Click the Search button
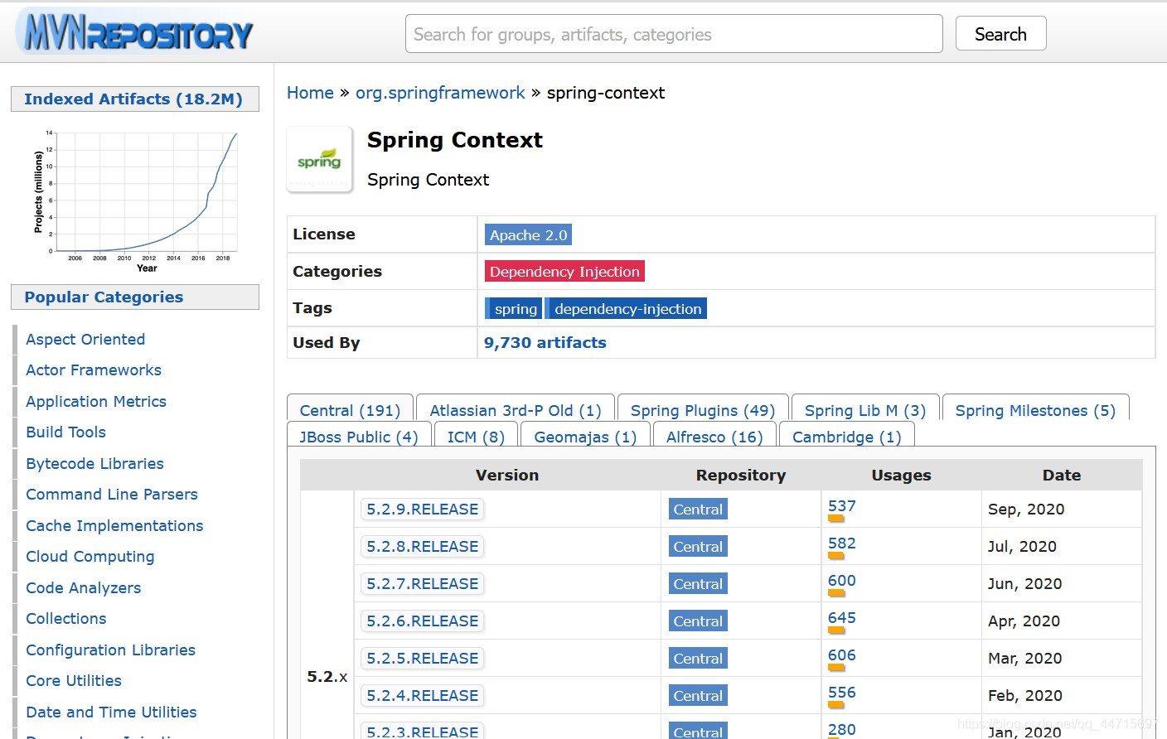The height and width of the screenshot is (739, 1167). click(1000, 34)
